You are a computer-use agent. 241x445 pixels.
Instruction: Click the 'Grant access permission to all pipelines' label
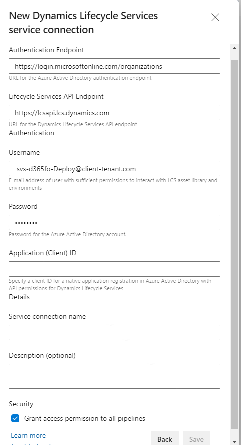85,418
